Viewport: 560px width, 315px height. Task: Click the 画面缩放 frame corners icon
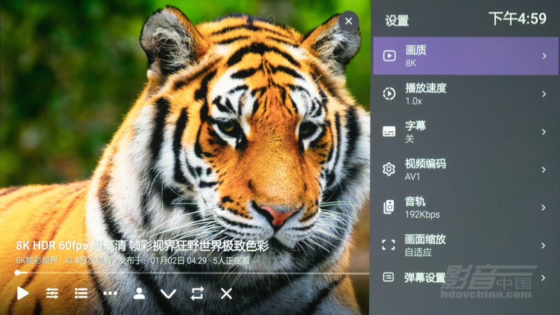pyautogui.click(x=389, y=245)
